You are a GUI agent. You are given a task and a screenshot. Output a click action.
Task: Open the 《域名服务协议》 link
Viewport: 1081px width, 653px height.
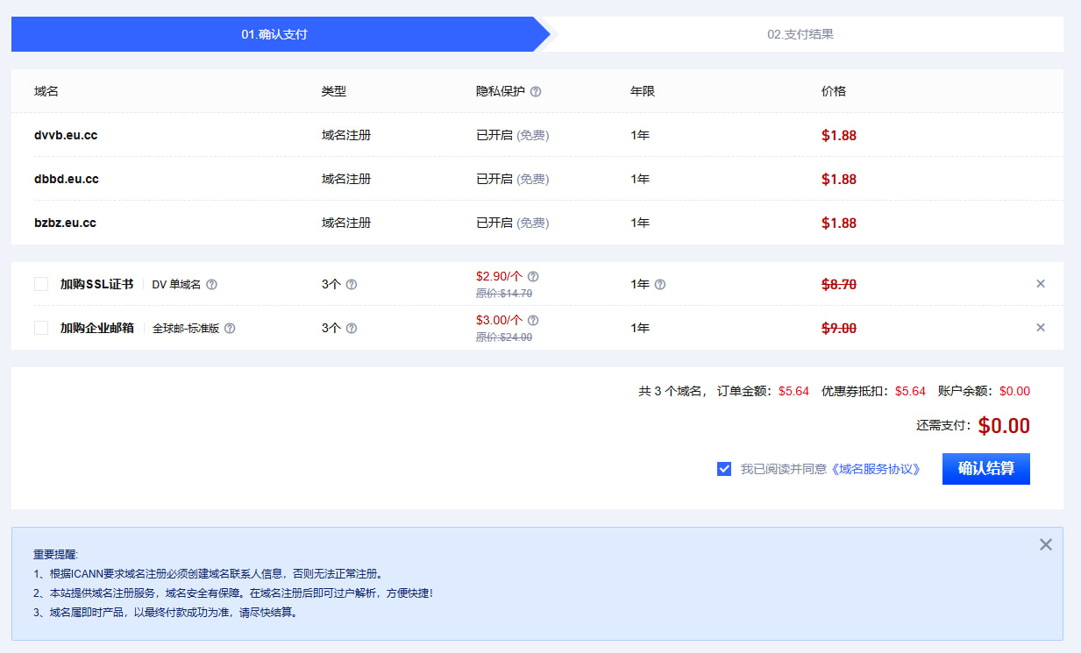pyautogui.click(x=875, y=469)
